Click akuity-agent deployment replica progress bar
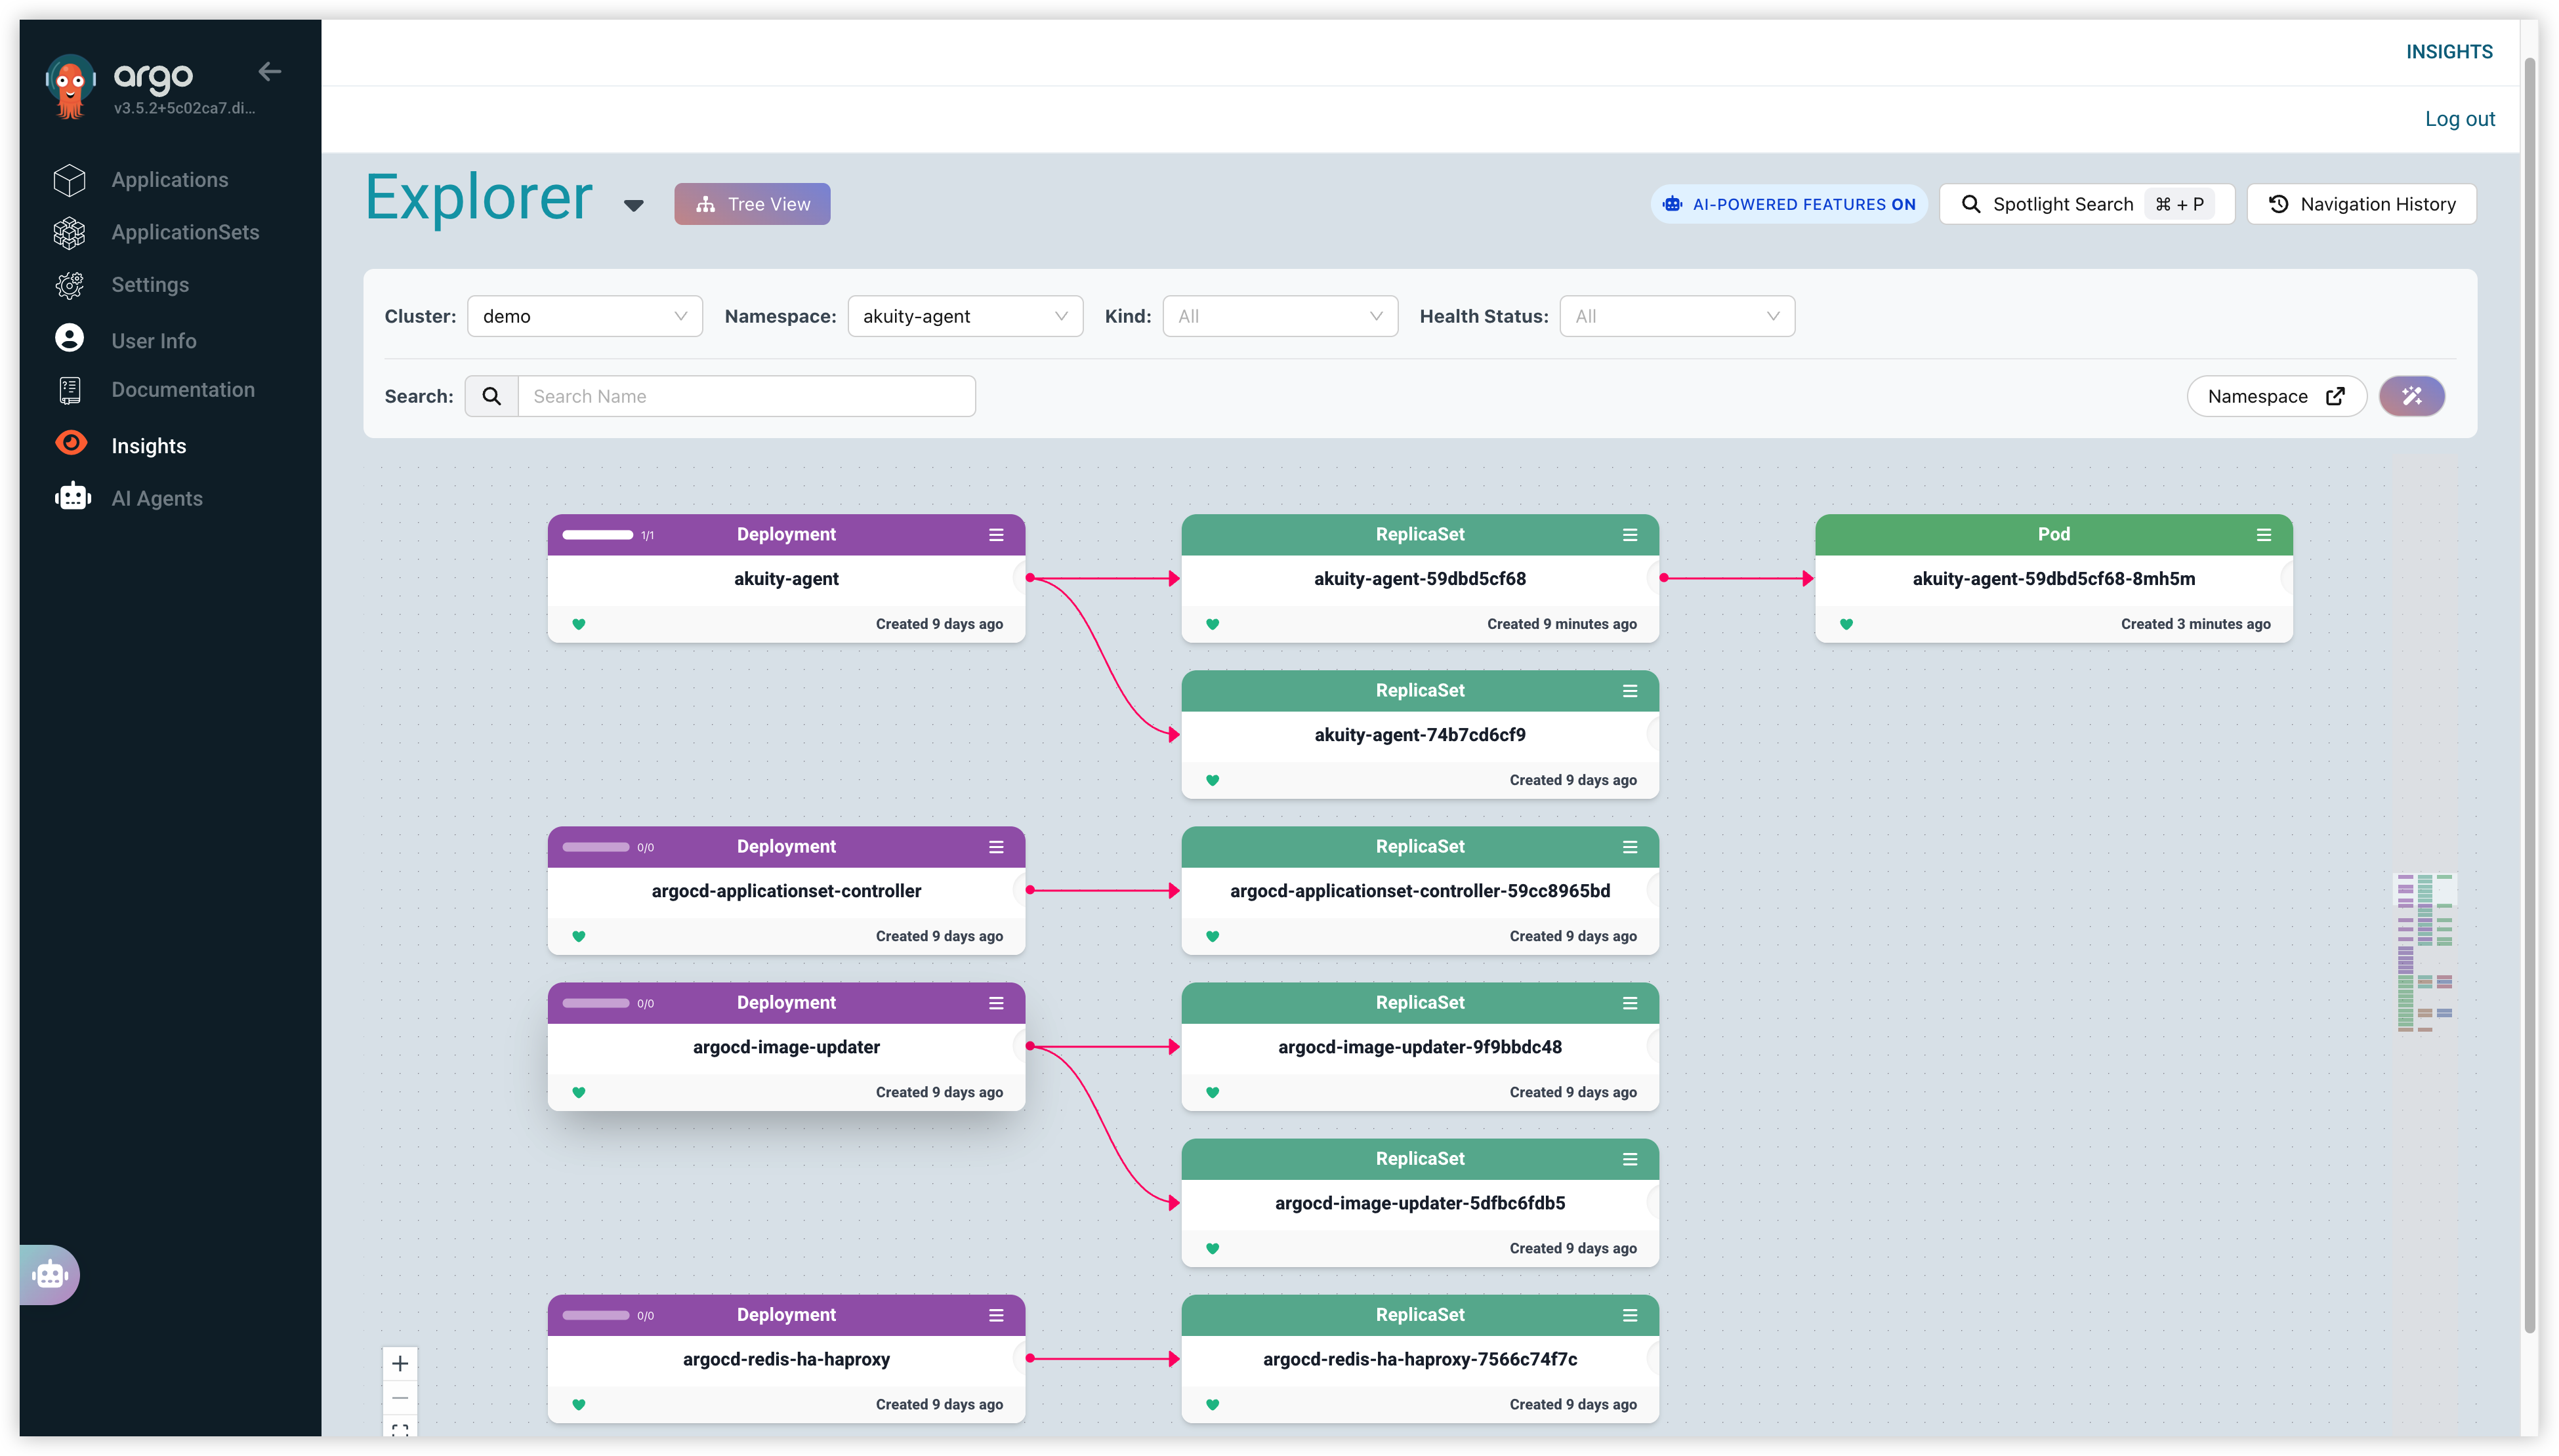This screenshot has width=2559, height=1456. tap(597, 535)
